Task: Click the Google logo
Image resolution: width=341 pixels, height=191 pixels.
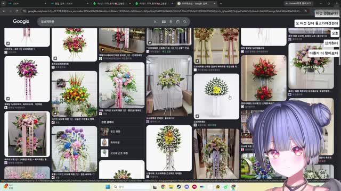Action: tap(21, 21)
